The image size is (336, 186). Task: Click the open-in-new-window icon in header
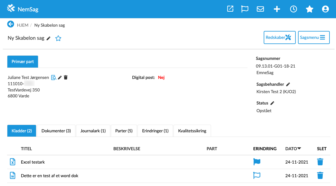(230, 9)
